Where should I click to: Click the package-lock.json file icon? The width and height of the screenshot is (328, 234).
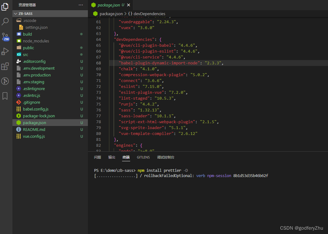point(19,116)
